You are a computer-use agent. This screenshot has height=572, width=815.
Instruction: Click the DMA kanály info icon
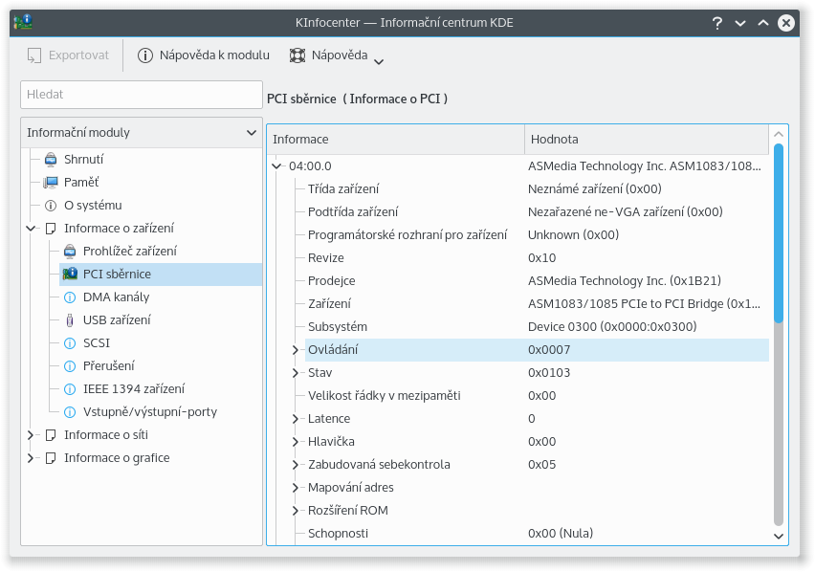(x=70, y=297)
